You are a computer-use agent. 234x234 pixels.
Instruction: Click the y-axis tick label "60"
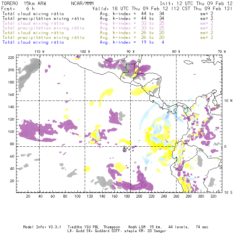click(x=12, y=156)
